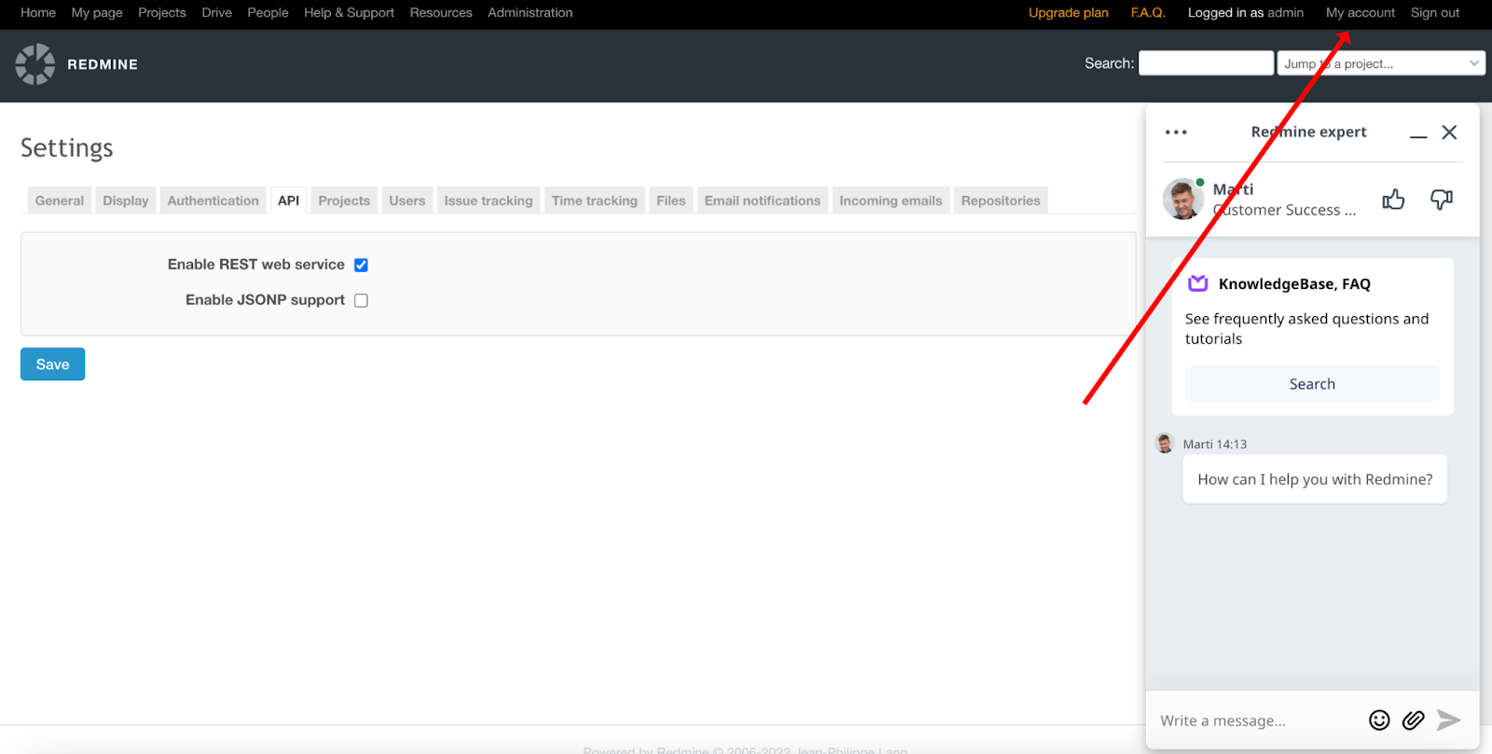The image size is (1492, 754).
Task: Click the 'Settings' page heading
Action: tap(67, 148)
